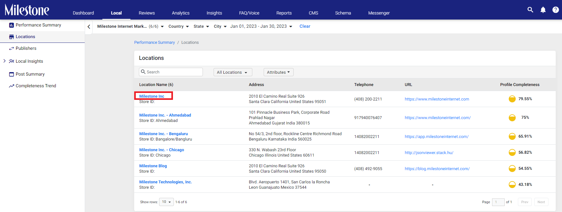Viewport: 562px width, 212px height.
Task: Click the Milestone logo
Action: click(x=27, y=10)
